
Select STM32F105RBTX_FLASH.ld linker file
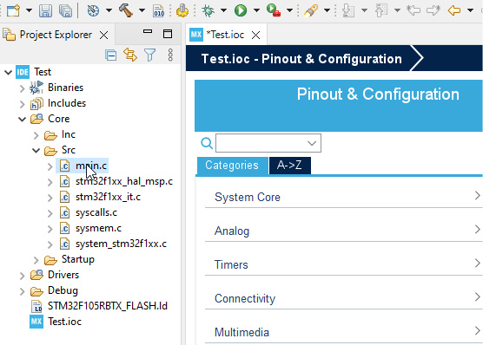click(x=108, y=306)
